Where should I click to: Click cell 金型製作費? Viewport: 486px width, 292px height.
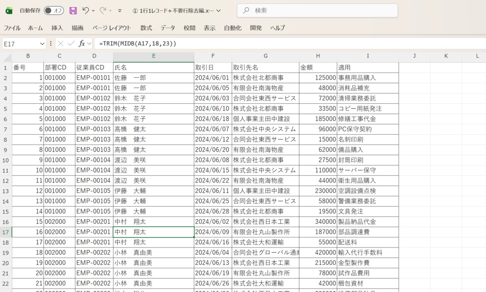point(368,263)
